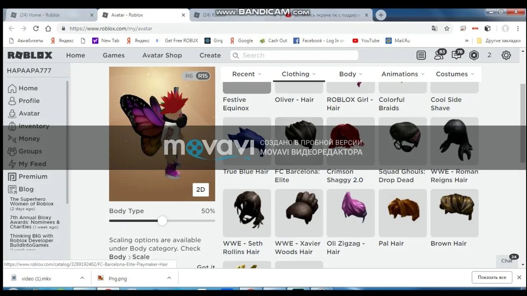527x296 pixels.
Task: Click Показать все downloads button
Action: tap(492, 277)
